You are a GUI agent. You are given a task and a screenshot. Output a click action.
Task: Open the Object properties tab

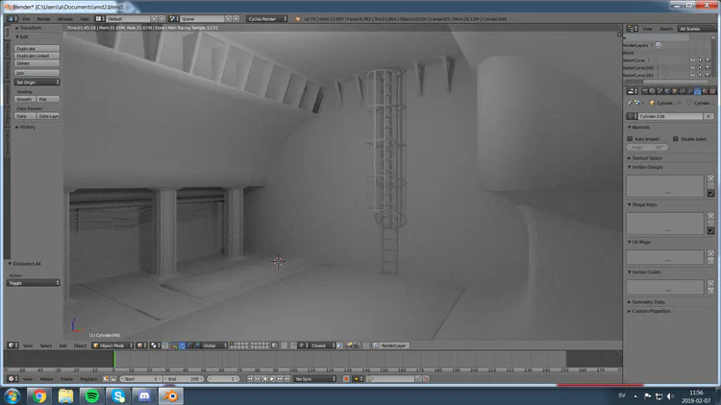pyautogui.click(x=675, y=91)
